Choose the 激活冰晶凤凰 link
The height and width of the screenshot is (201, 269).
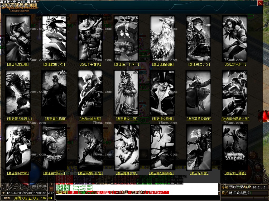pyautogui.click(x=163, y=64)
